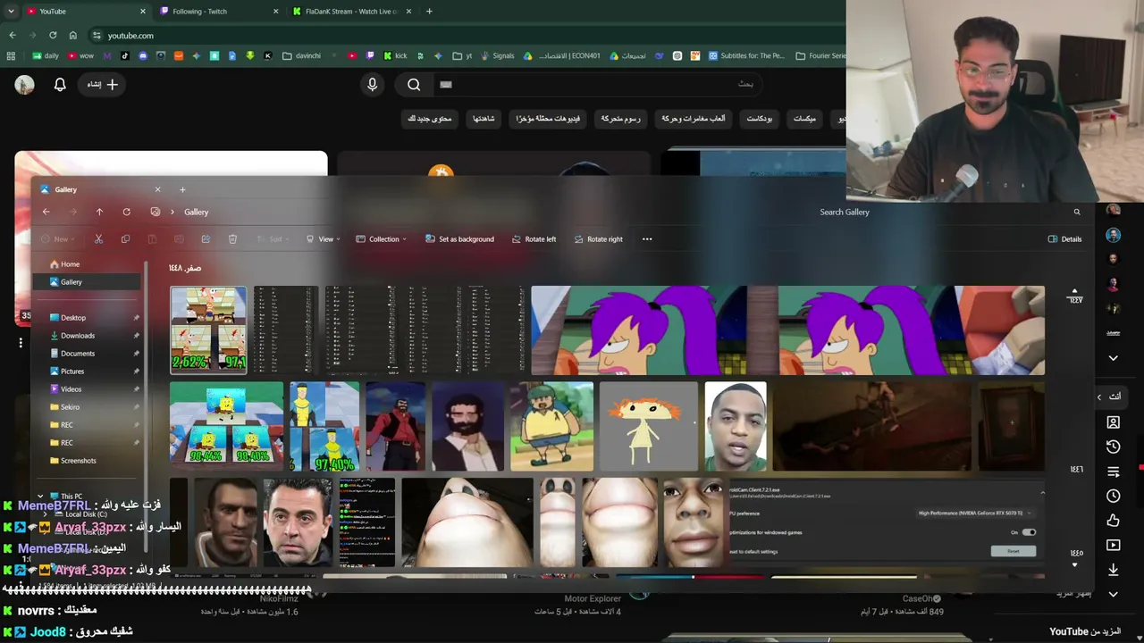
Task: Open the Details pane button
Action: 1064,239
